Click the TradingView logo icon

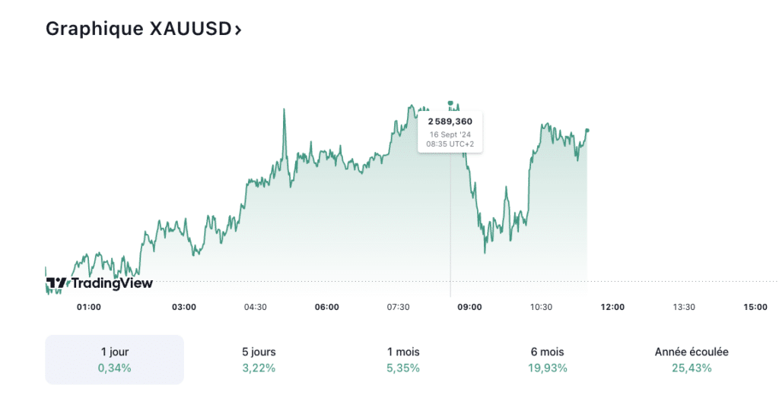coord(57,284)
